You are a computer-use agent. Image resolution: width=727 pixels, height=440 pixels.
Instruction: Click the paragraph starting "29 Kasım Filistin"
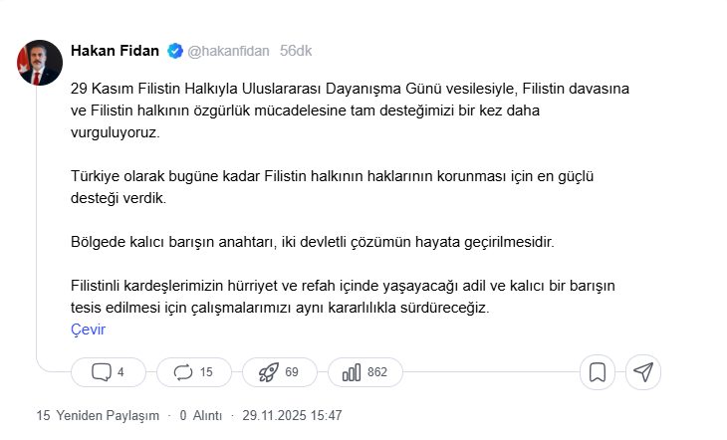pyautogui.click(x=349, y=110)
